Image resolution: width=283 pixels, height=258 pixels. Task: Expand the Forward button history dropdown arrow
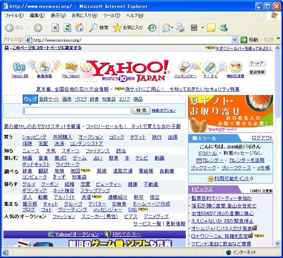coord(47,28)
